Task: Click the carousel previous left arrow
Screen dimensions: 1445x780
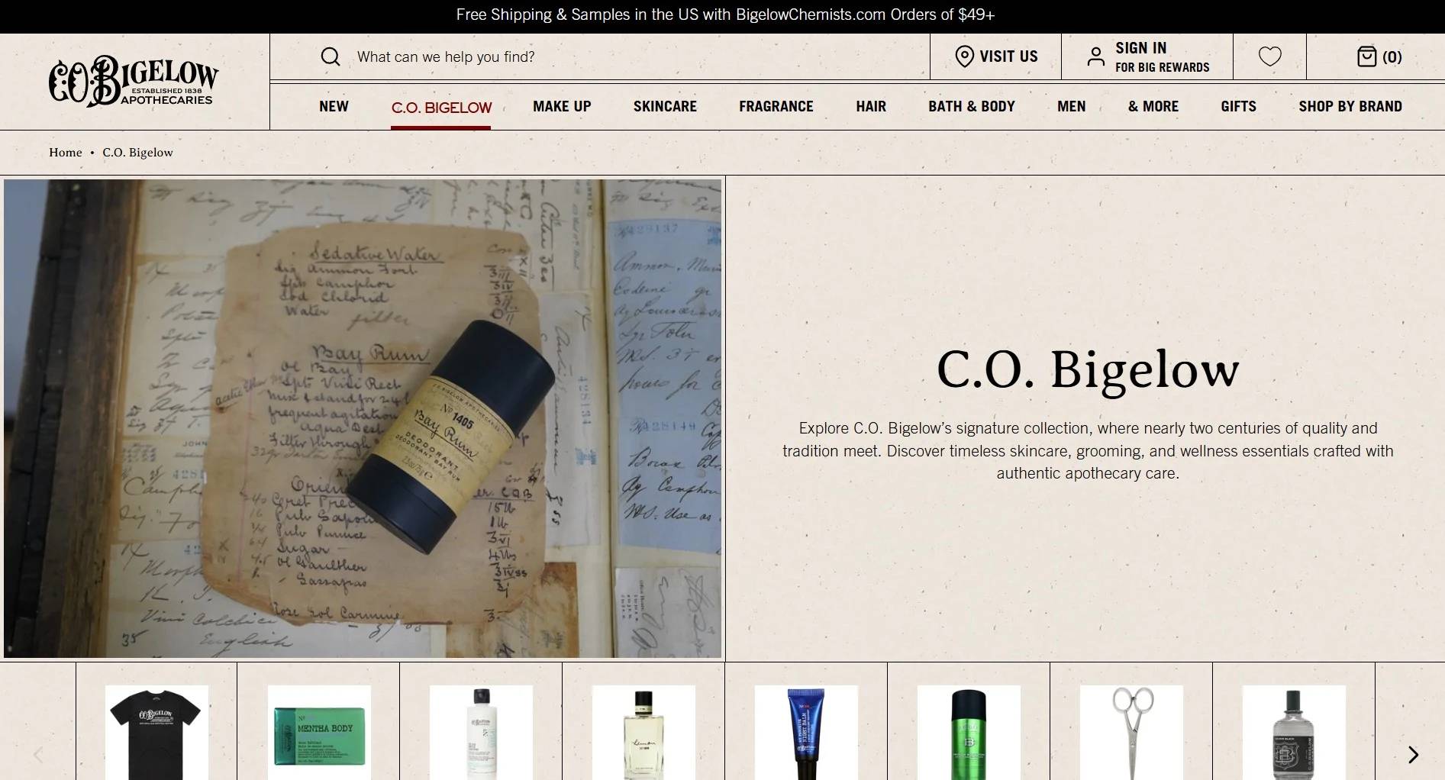Action: [x=38, y=755]
